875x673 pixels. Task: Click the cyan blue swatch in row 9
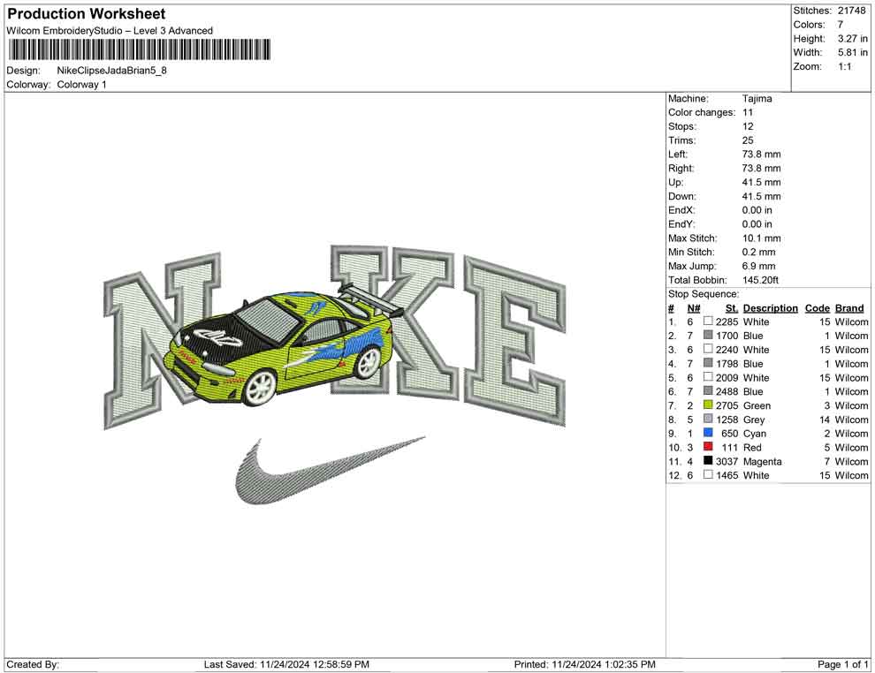[x=708, y=433]
